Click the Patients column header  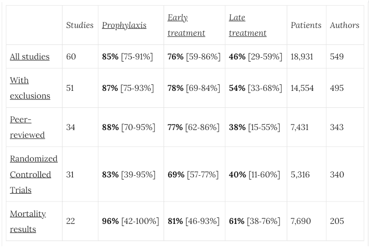[x=306, y=25]
